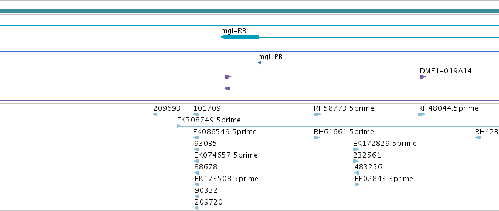The image size is (499, 211).
Task: Click the thick teal chromosome bar
Action: coord(250,11)
